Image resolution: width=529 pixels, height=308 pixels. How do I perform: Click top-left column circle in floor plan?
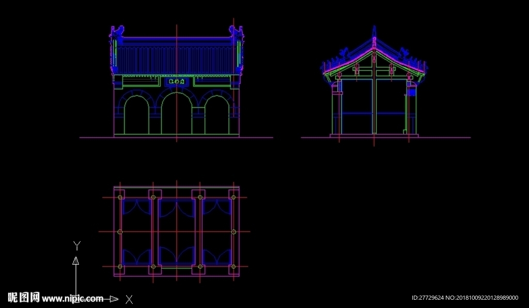tap(120, 197)
